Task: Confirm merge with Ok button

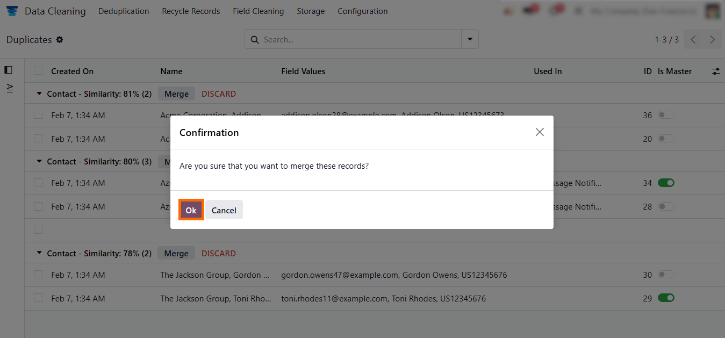Action: (191, 210)
